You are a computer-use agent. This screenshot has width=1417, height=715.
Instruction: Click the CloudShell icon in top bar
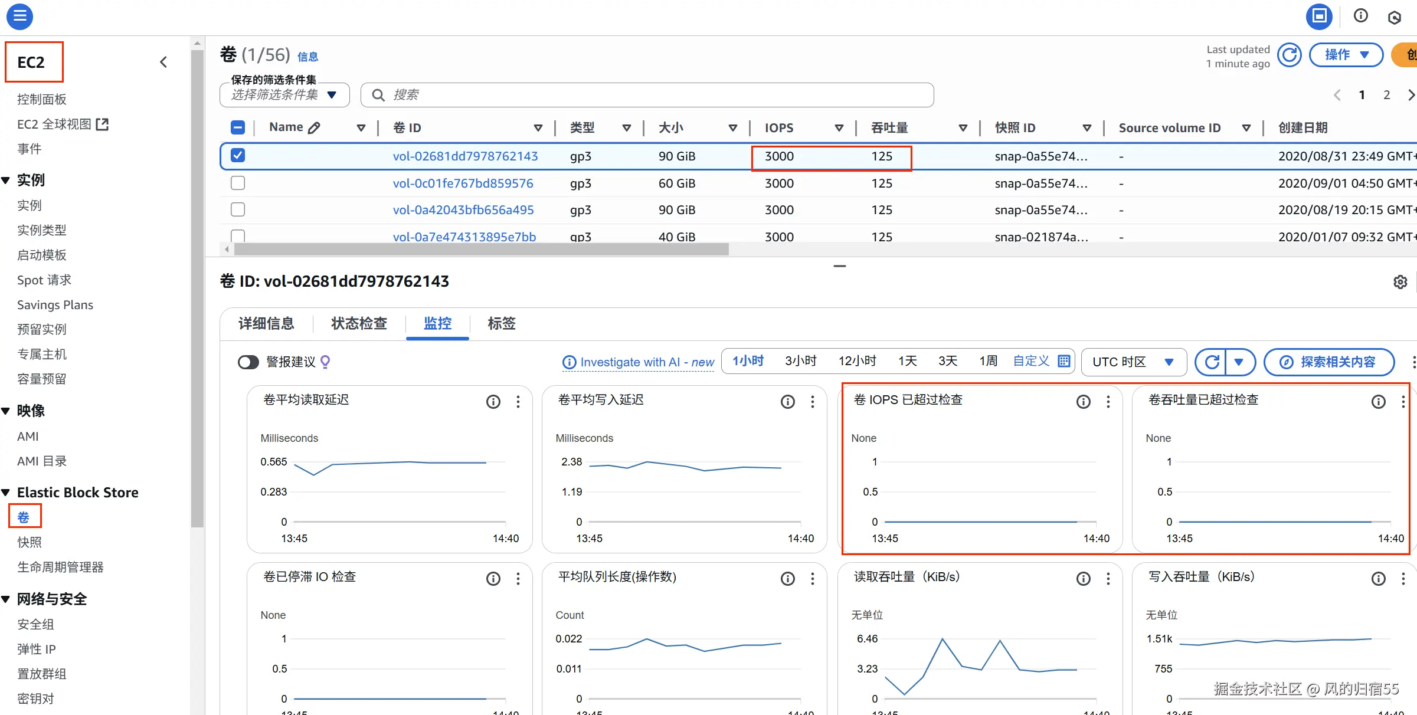[1318, 16]
